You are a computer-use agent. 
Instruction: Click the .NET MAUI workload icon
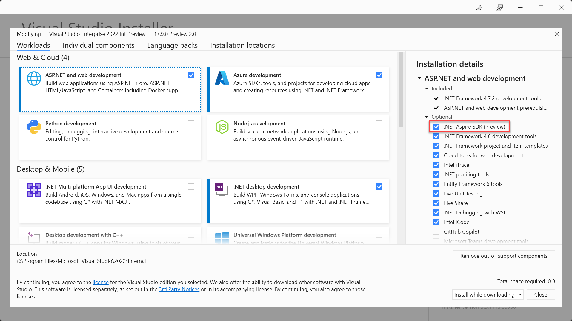34,190
